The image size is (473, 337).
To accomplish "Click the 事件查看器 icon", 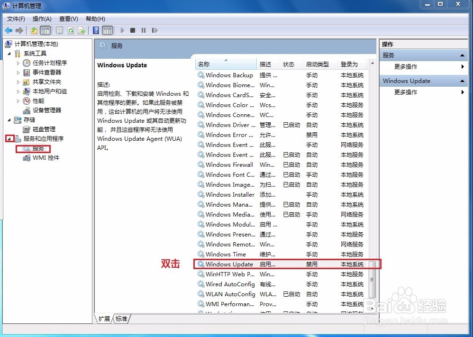I will (27, 73).
